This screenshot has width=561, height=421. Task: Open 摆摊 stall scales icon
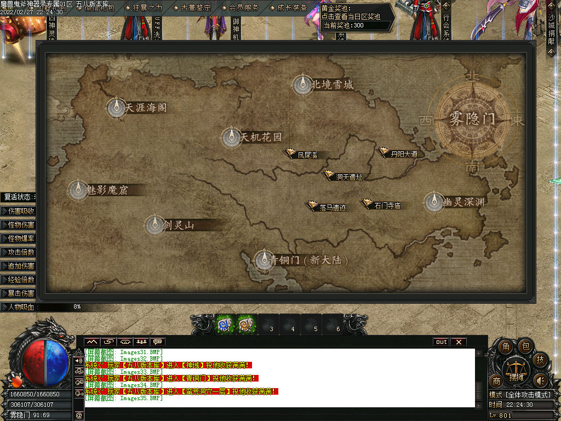(516, 371)
